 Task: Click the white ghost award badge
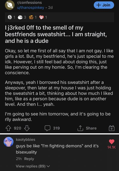tap(20, 17)
